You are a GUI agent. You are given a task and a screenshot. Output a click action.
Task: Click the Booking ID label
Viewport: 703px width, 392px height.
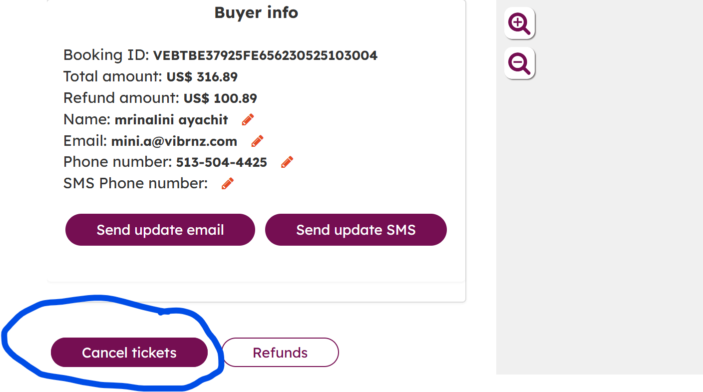coord(106,55)
